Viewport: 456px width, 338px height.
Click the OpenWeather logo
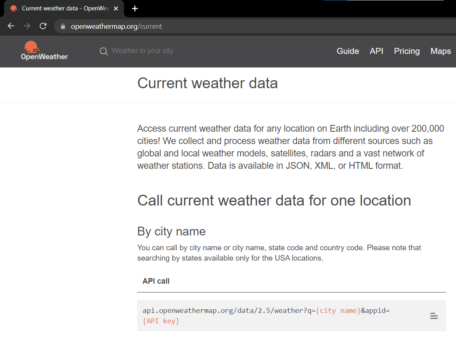pos(44,51)
